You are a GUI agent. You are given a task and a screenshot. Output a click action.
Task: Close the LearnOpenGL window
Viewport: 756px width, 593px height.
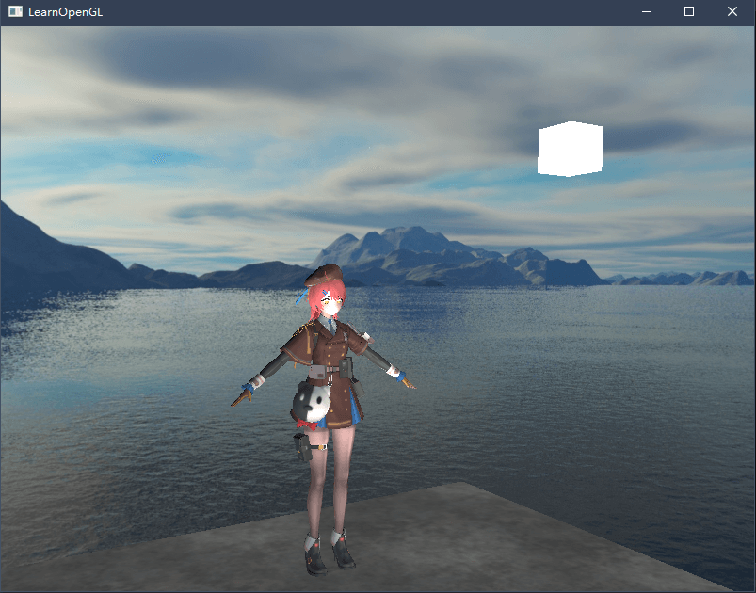[732, 11]
